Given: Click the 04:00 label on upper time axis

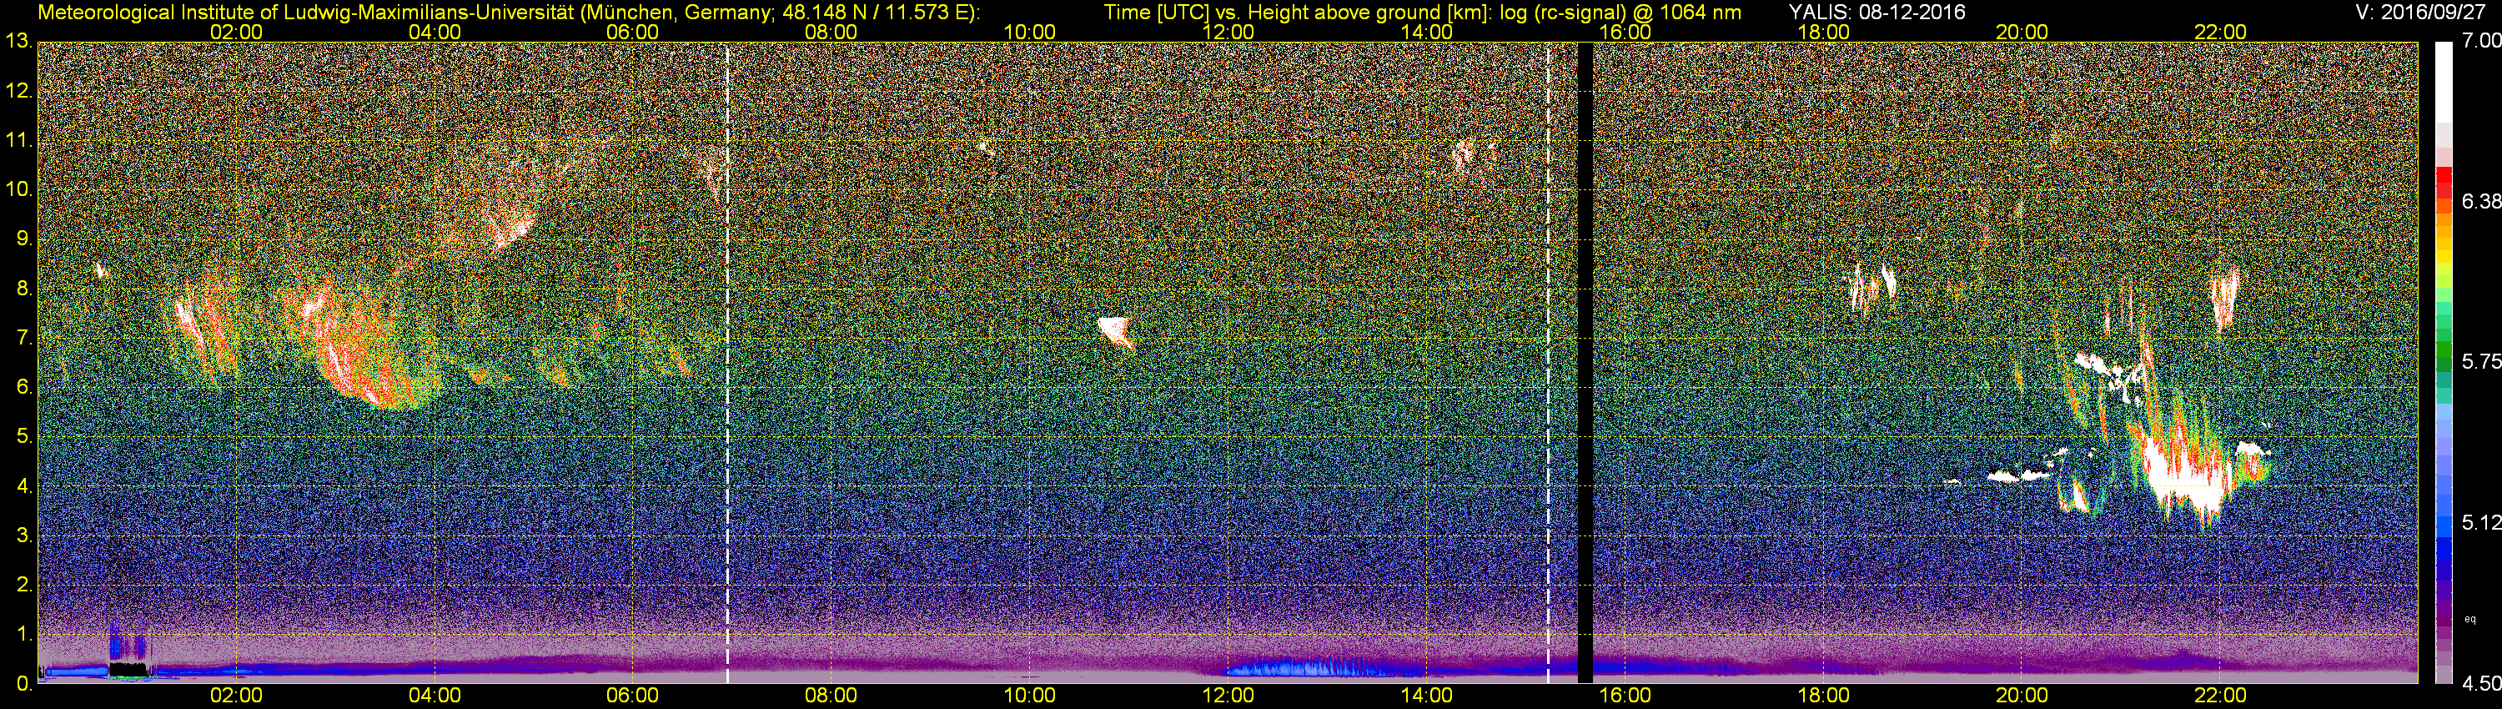Looking at the screenshot, I should 435,32.
